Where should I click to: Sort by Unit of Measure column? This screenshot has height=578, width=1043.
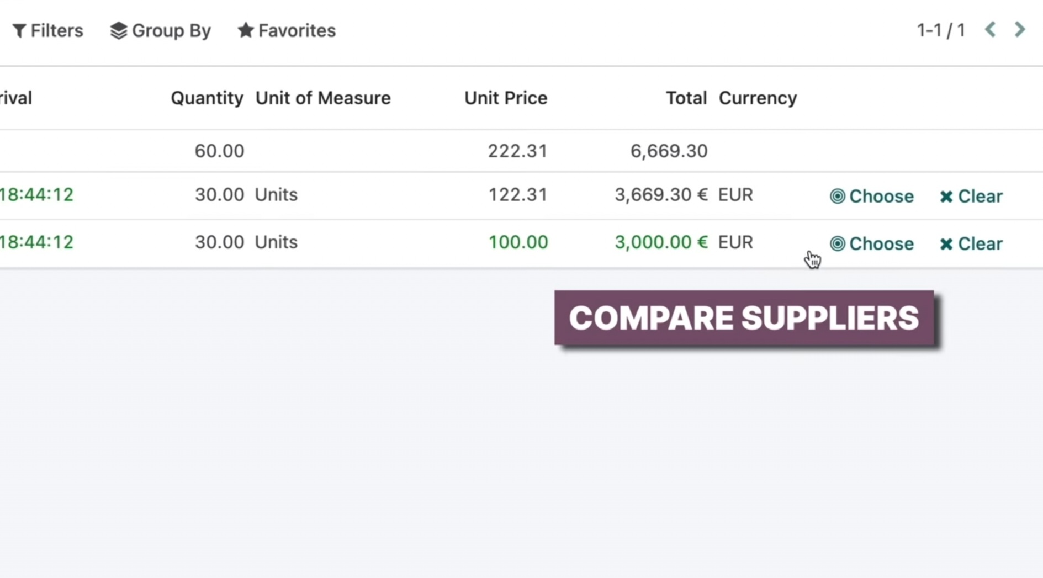pyautogui.click(x=323, y=98)
